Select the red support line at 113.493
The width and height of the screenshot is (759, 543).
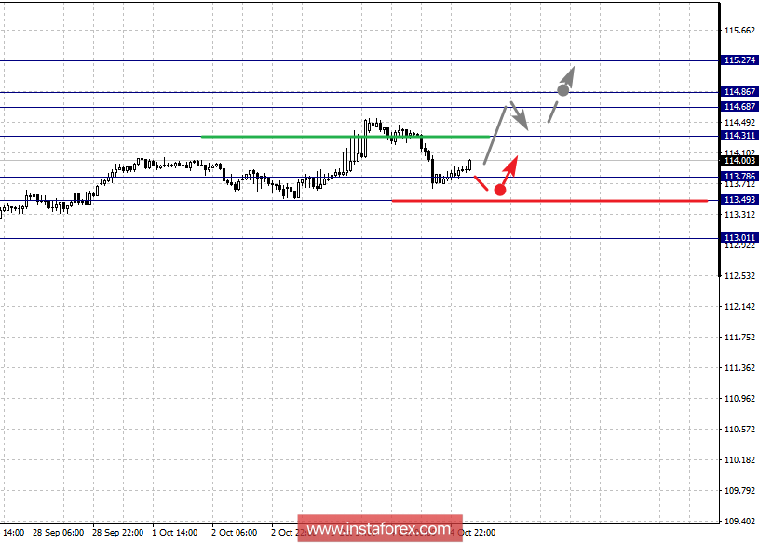pos(549,201)
